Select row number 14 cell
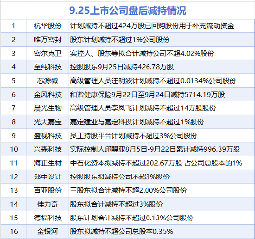 pyautogui.click(x=13, y=204)
